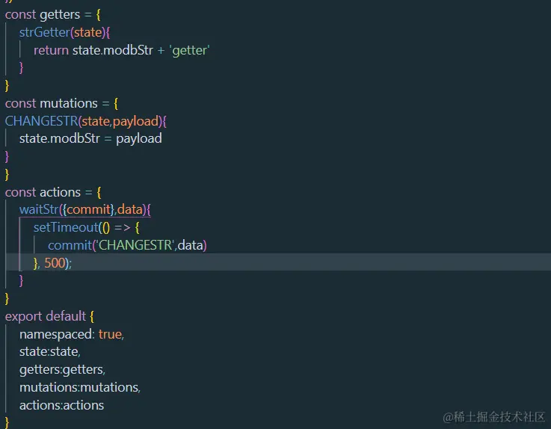Click the waitStr({commit},data){ definition
The height and width of the screenshot is (429, 551).
click(85, 210)
